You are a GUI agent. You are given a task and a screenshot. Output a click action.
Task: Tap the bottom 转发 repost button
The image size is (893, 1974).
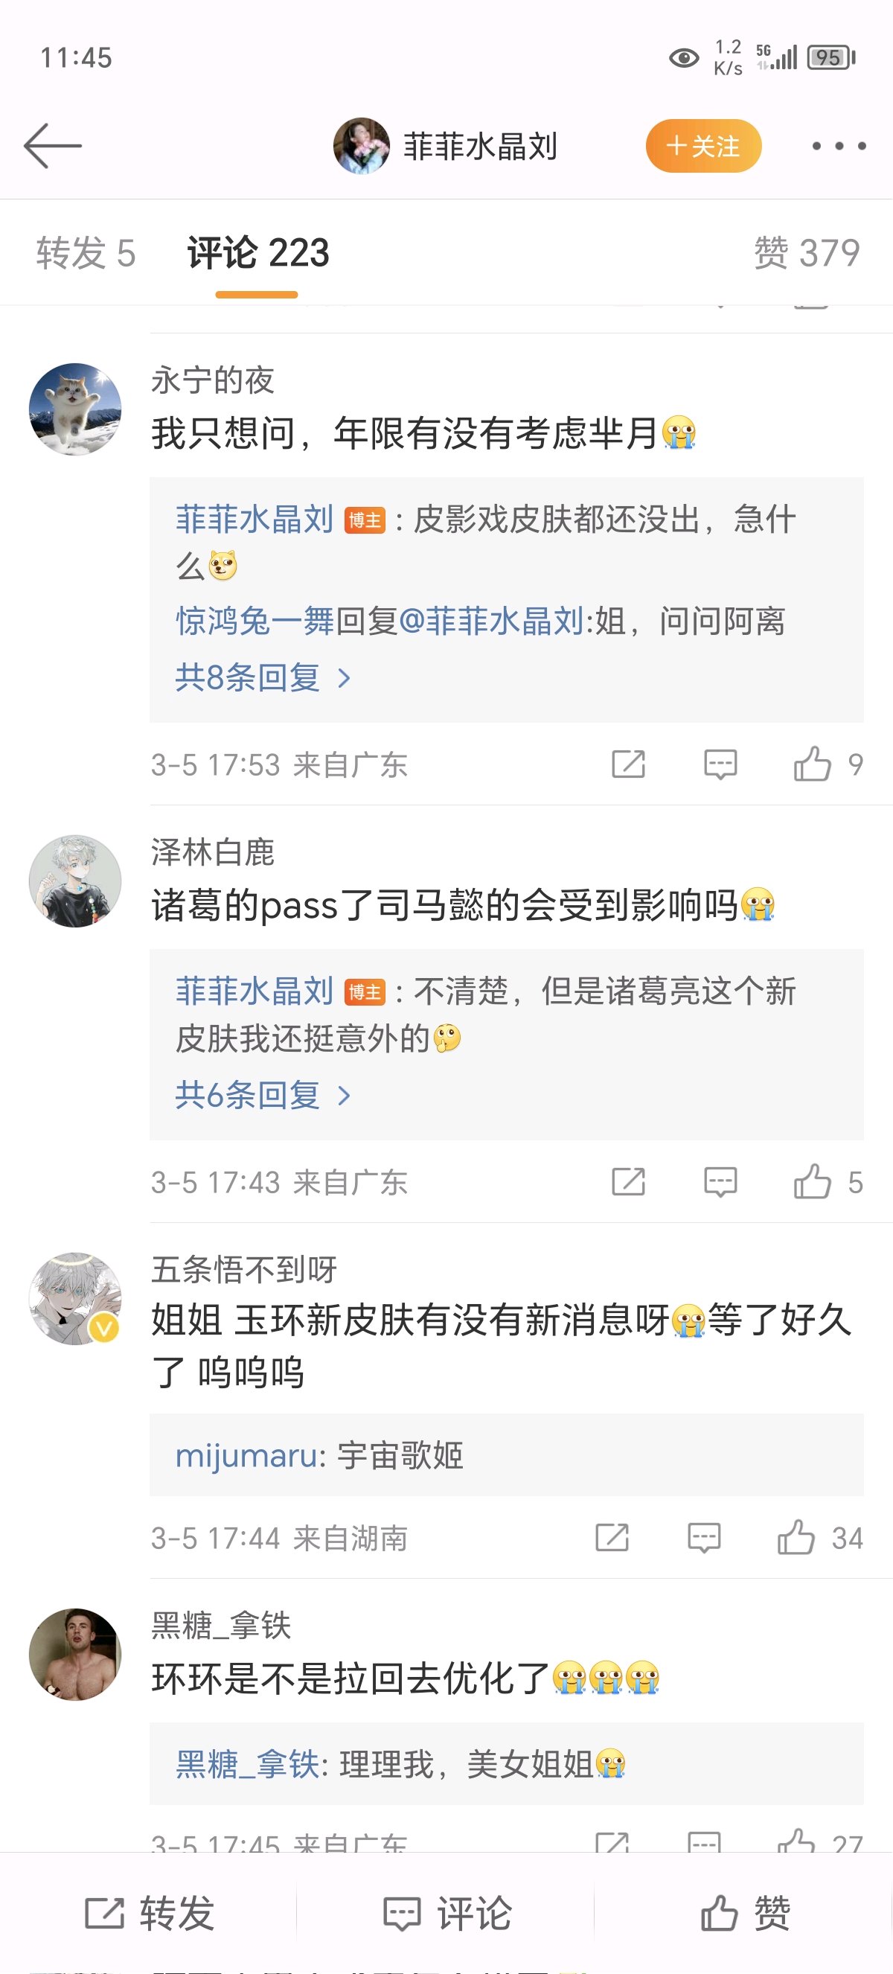click(x=149, y=1914)
